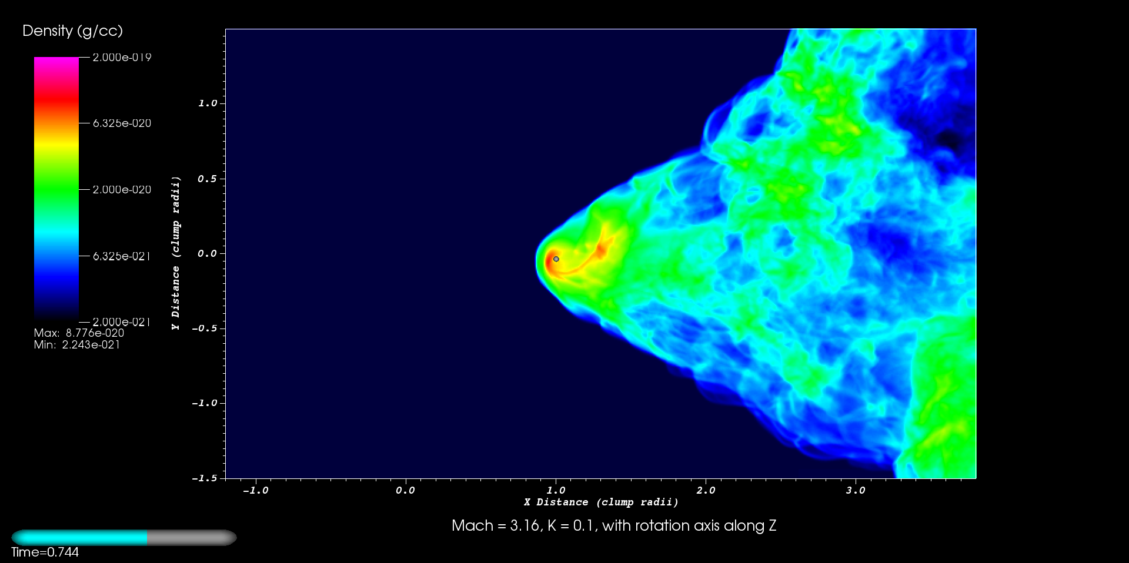Click the '2.000e-020' legend label
Screen dimensions: 1129x563
(122, 190)
